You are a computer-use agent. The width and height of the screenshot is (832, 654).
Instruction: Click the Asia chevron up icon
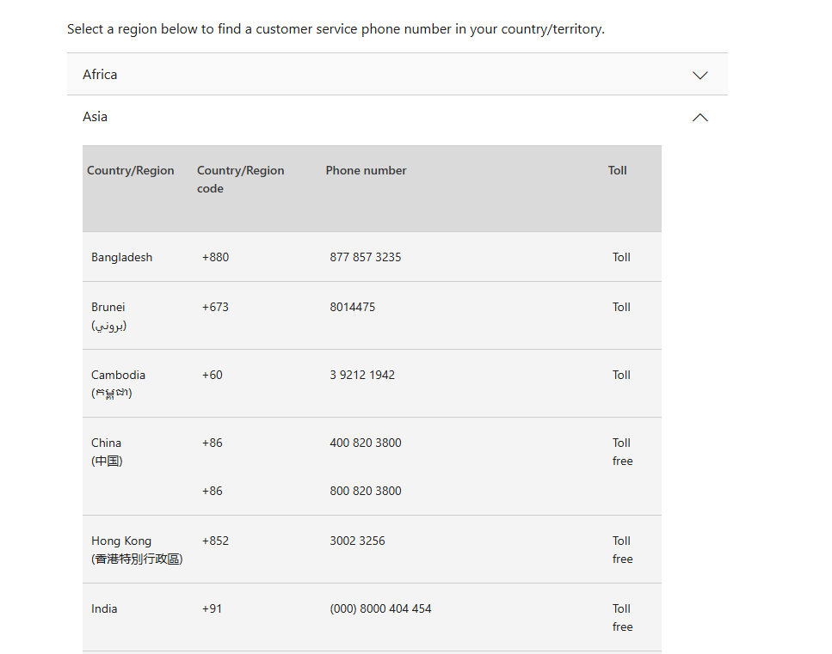[x=699, y=117]
